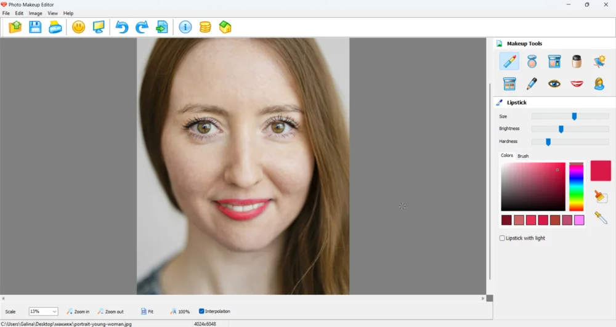Save the image with floppy disk icon
Viewport: 616px width, 327px height.
pyautogui.click(x=35, y=27)
